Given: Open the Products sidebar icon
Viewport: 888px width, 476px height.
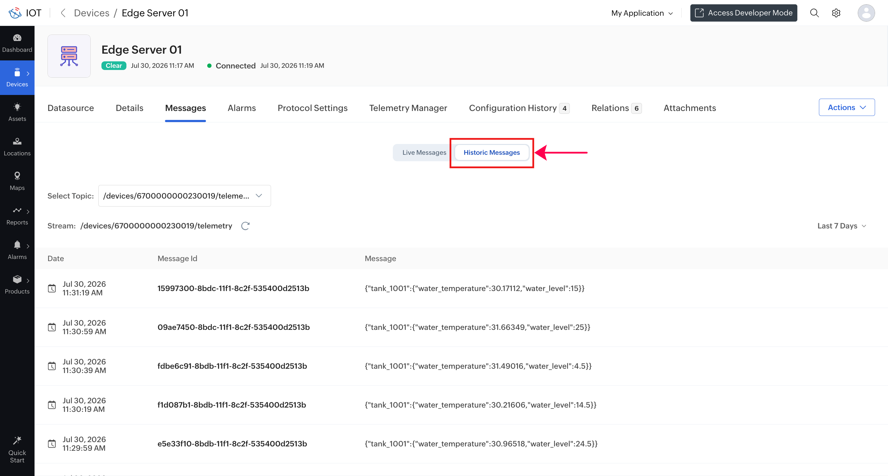Looking at the screenshot, I should pos(17,279).
